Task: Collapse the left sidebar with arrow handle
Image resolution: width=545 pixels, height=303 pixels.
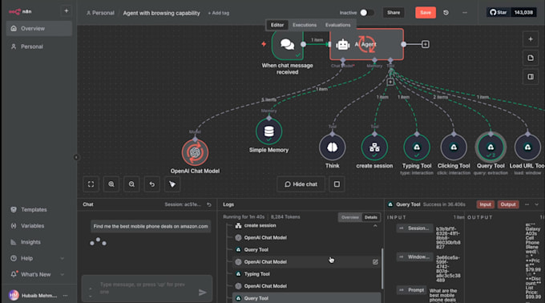Action: pos(76,157)
